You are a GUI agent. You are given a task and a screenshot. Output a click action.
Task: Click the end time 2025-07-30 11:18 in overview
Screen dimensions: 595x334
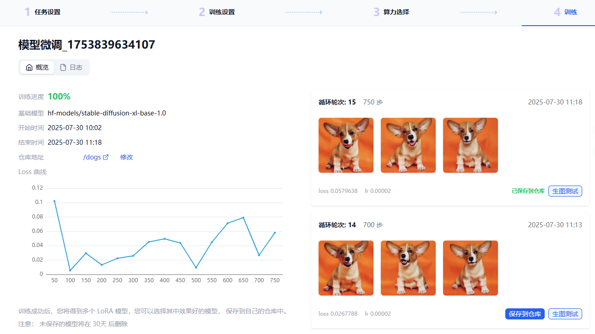click(75, 142)
